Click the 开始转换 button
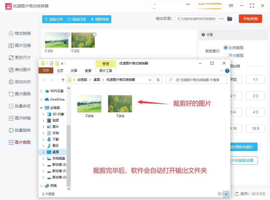This screenshot has height=200, width=270. point(250,19)
